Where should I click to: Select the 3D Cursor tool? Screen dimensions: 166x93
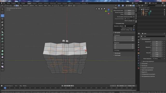[2, 12]
